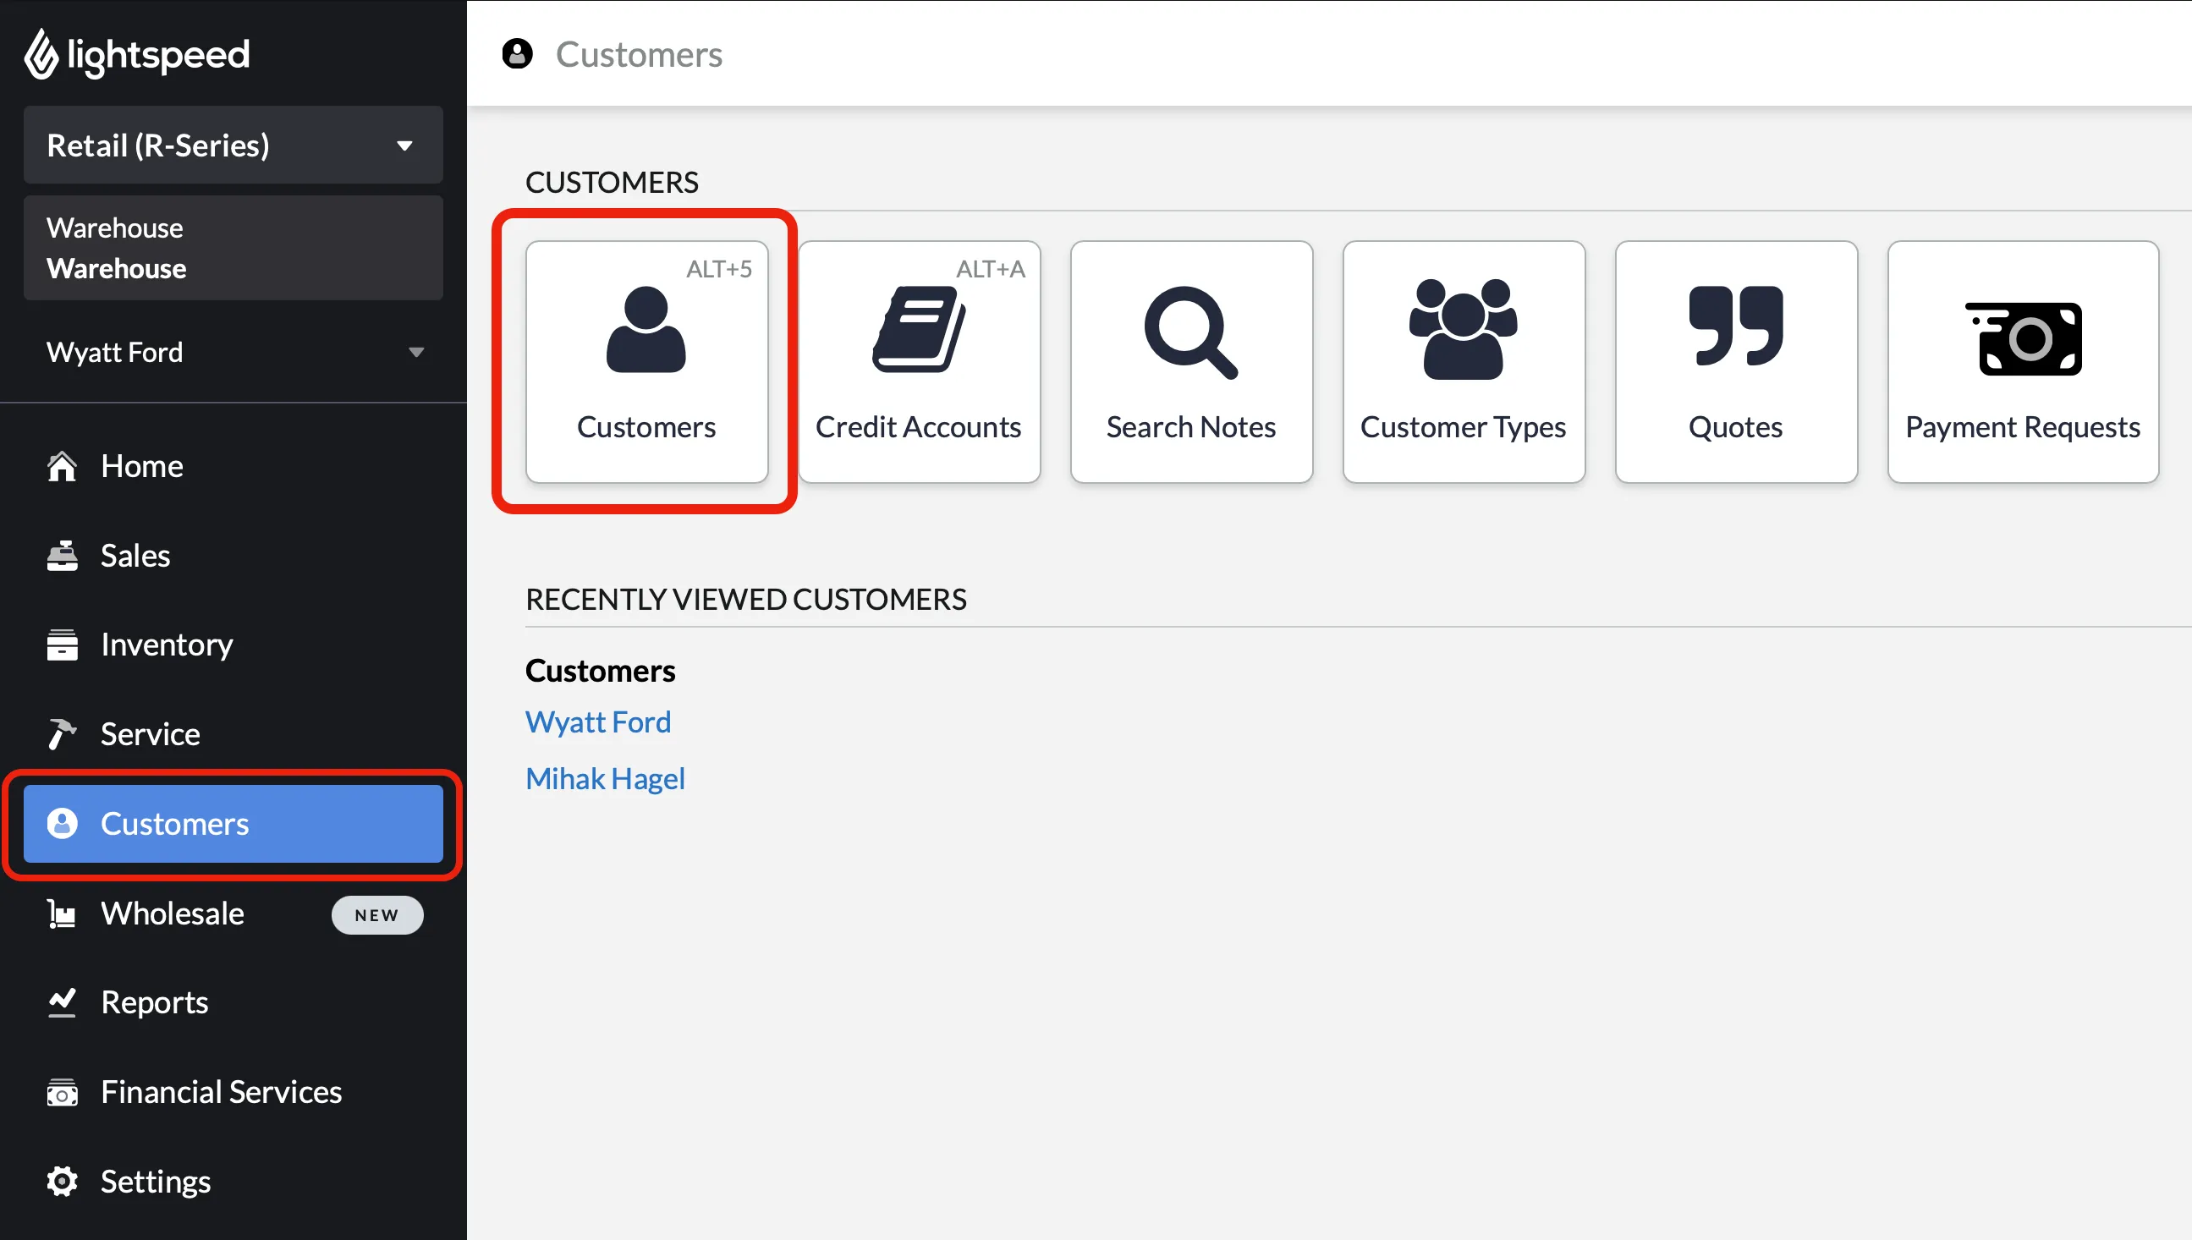
Task: Click the CUSTOMERS section heading
Action: click(612, 182)
